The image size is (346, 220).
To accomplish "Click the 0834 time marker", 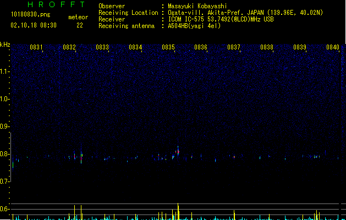I will (135, 47).
